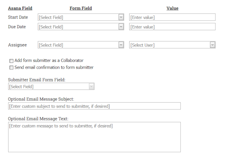This screenshot has height=162, width=226.
Task: Click the Start Date value input
Action: 172,17
